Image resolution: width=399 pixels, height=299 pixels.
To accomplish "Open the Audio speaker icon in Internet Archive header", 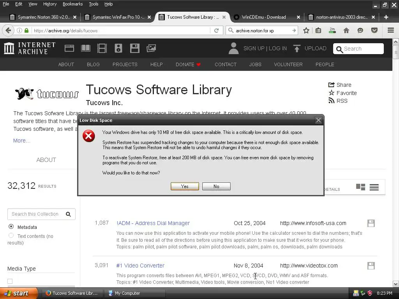I will [x=118, y=48].
